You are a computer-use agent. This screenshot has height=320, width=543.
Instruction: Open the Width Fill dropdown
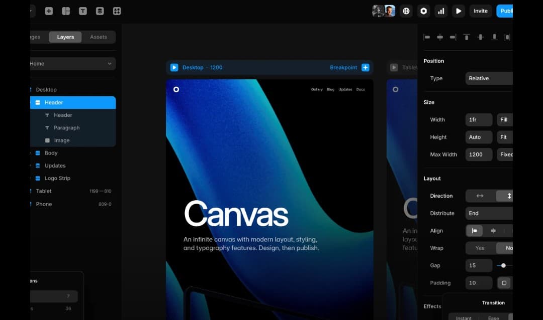[505, 119]
